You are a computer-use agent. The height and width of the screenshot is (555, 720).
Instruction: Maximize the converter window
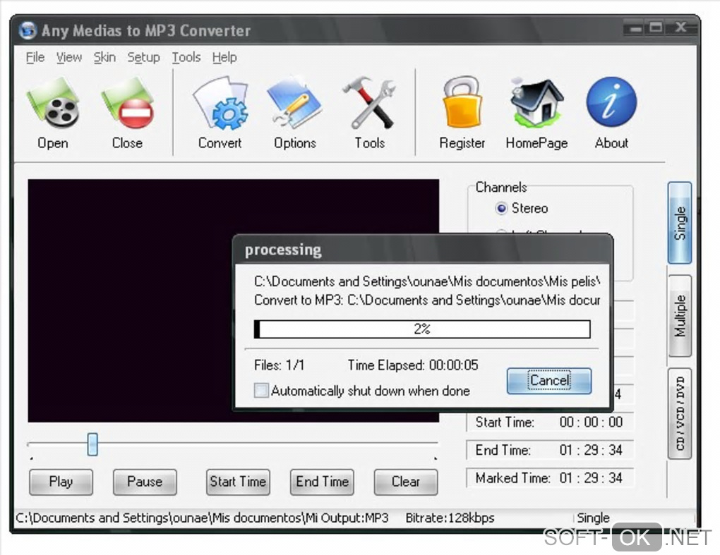point(656,28)
